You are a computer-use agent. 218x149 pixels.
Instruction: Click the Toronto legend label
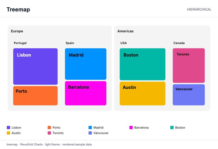pyautogui.click(x=58, y=133)
